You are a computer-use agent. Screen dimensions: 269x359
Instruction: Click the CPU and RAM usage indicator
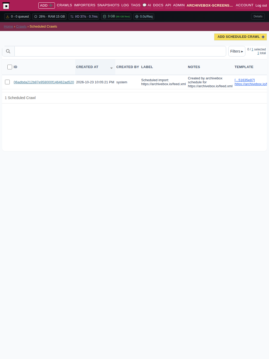pos(49,17)
